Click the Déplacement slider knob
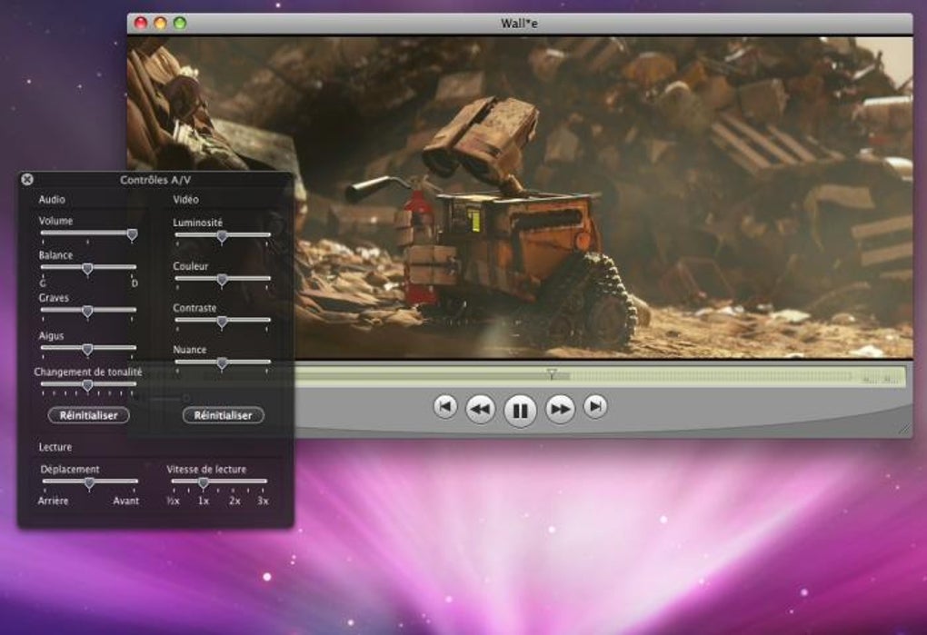Screen dimensions: 927x635 click(x=89, y=484)
